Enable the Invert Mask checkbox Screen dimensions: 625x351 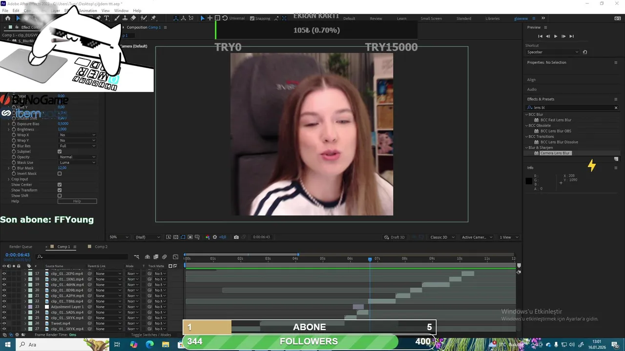click(x=60, y=174)
